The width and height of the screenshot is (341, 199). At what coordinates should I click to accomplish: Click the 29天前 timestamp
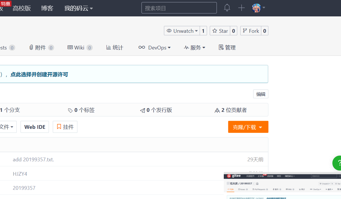pos(255,160)
